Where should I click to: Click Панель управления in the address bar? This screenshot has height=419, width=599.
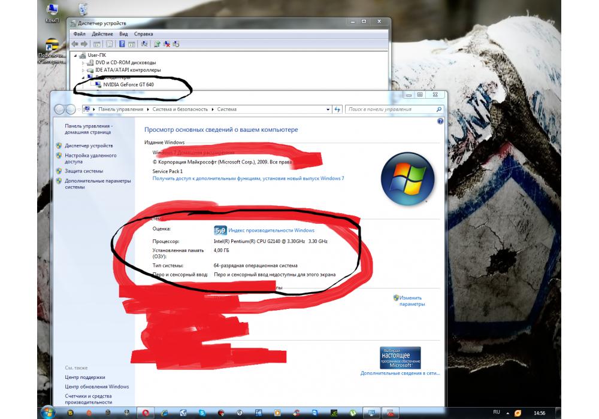[121, 109]
